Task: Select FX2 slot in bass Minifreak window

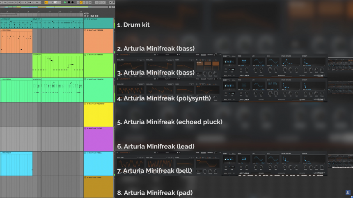Action: coord(209,60)
